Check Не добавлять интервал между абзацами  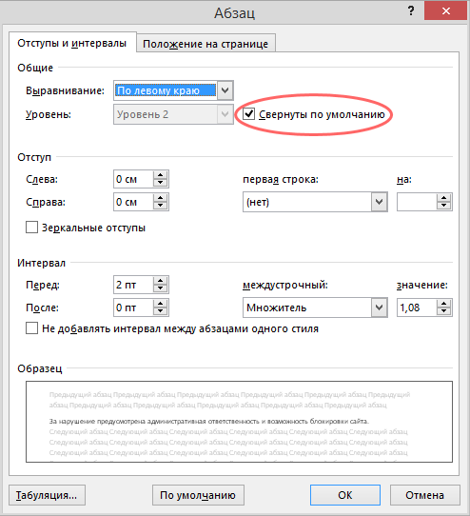32,328
